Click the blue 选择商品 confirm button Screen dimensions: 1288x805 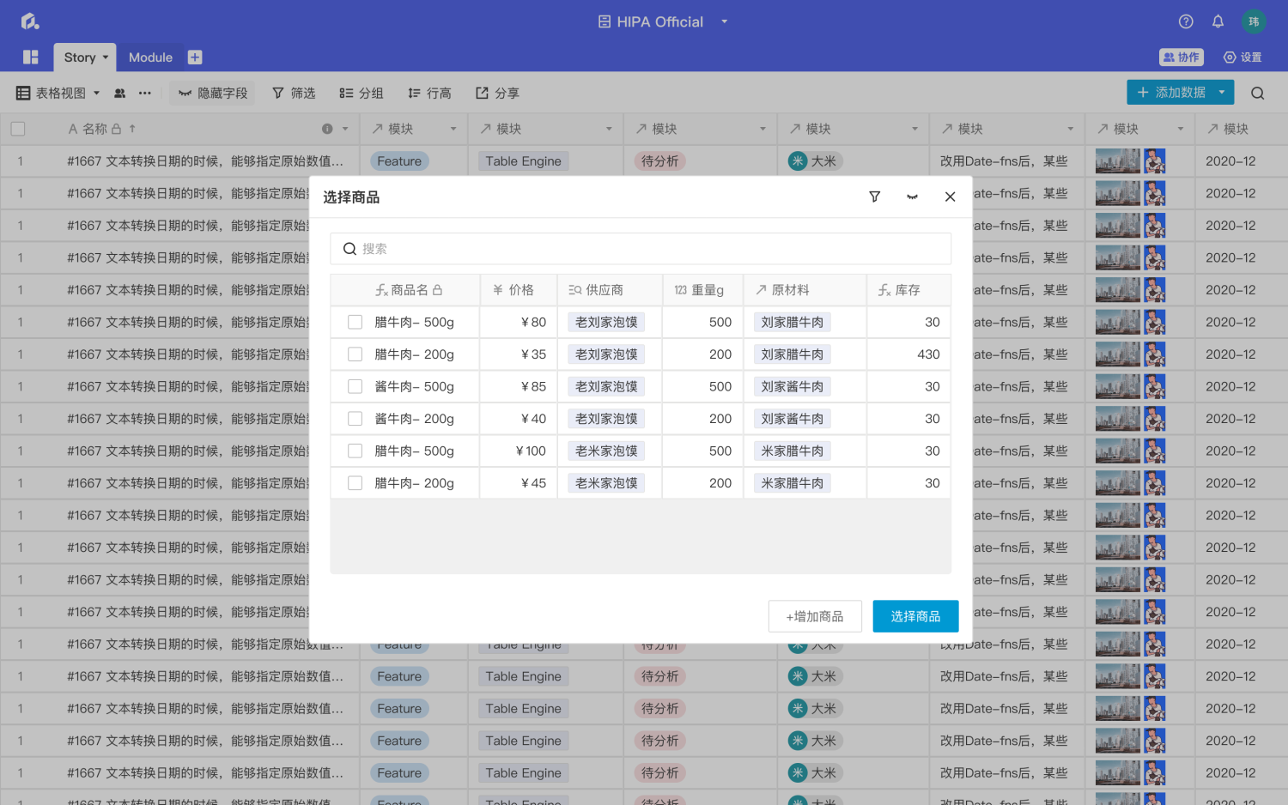pyautogui.click(x=915, y=616)
